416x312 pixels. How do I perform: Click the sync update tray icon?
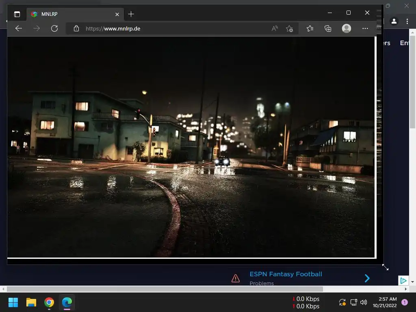pyautogui.click(x=342, y=302)
